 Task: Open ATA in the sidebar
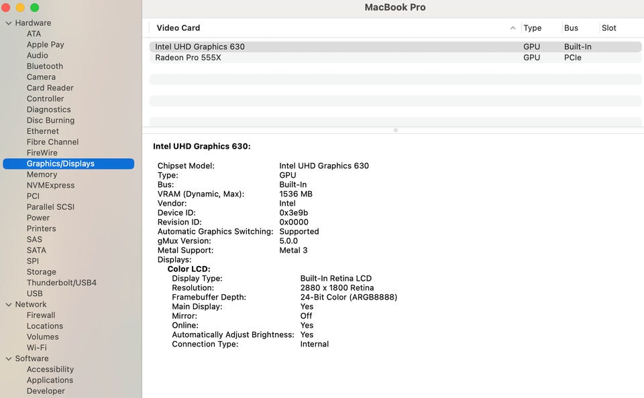click(x=34, y=34)
